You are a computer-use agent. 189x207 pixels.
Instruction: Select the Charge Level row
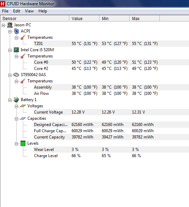click(111, 156)
